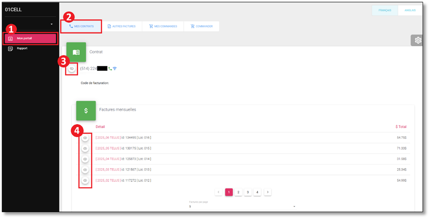Go to invoices page 1

(229, 192)
